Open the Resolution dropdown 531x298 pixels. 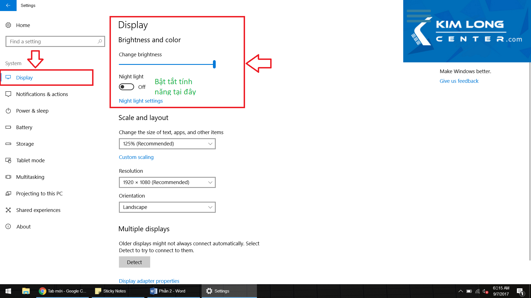(x=167, y=182)
